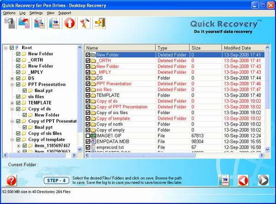
Task: Click the second toolbar icon with the red arrow
Action: (x=24, y=23)
